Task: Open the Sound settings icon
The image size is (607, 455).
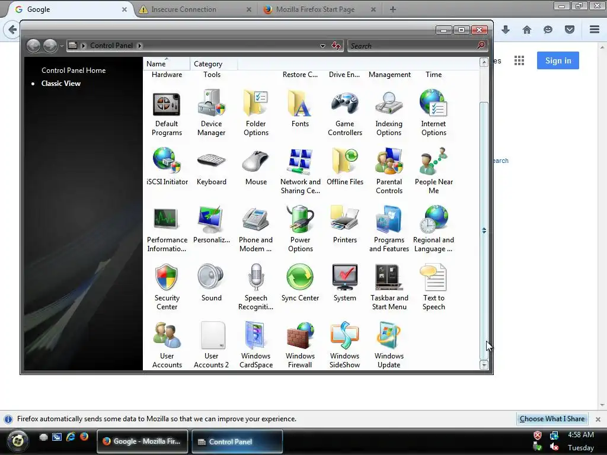Action: click(212, 283)
